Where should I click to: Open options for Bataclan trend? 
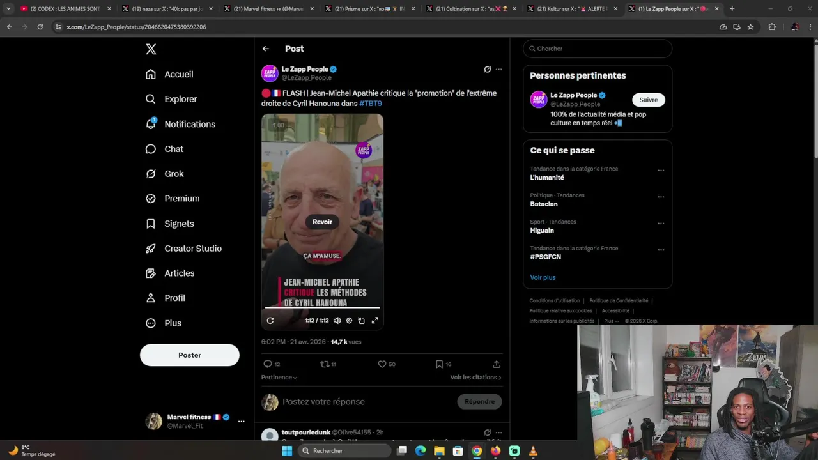pos(661,197)
